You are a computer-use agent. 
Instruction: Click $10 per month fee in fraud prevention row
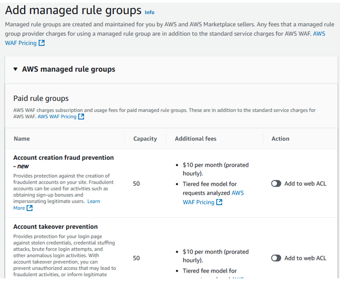pos(216,169)
